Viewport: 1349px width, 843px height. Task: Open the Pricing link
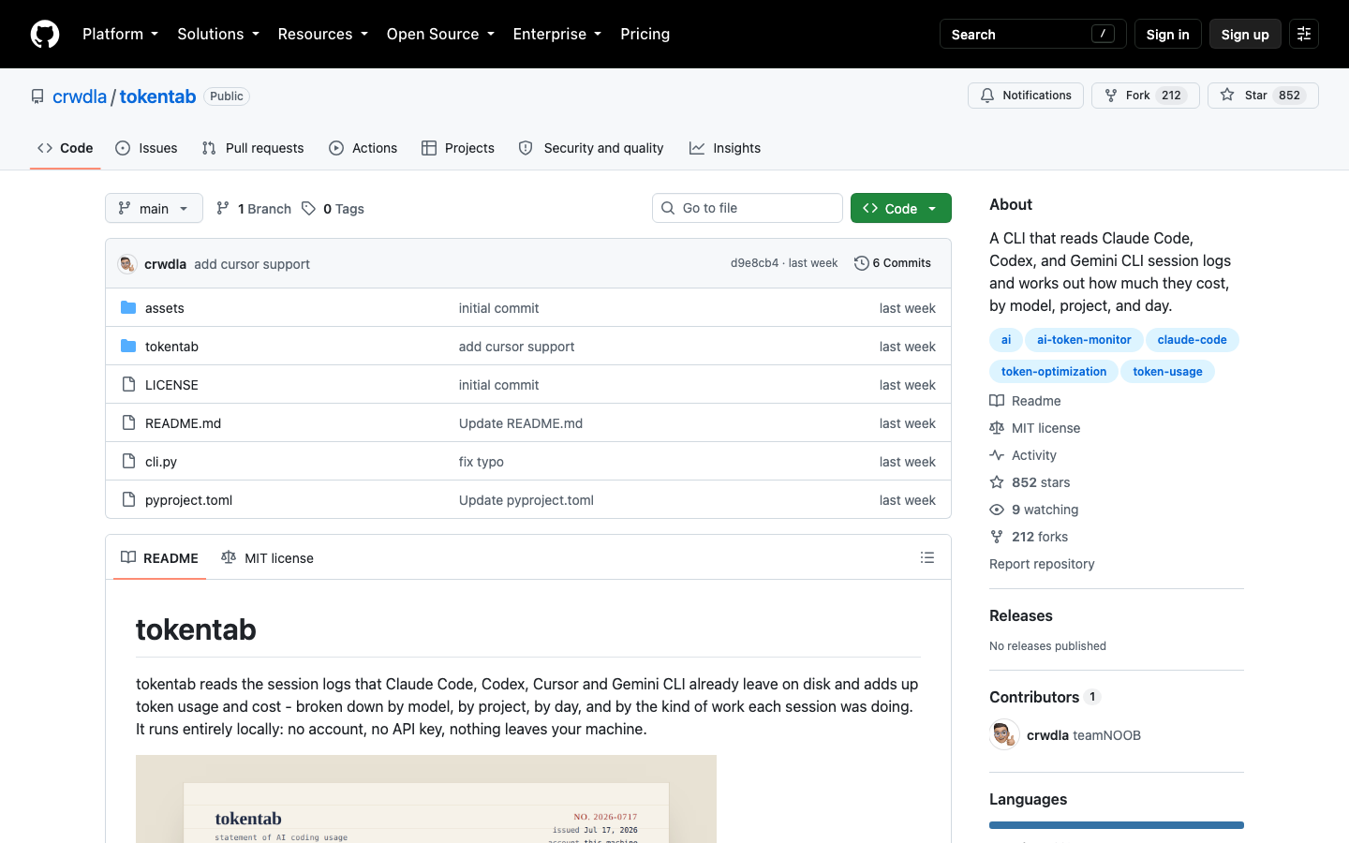pyautogui.click(x=645, y=34)
